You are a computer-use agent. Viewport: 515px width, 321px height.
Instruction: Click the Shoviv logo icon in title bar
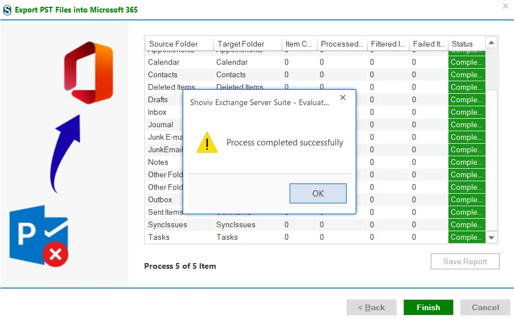pos(7,10)
